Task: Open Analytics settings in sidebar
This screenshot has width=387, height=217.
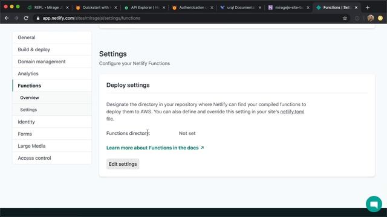Action: (52, 74)
